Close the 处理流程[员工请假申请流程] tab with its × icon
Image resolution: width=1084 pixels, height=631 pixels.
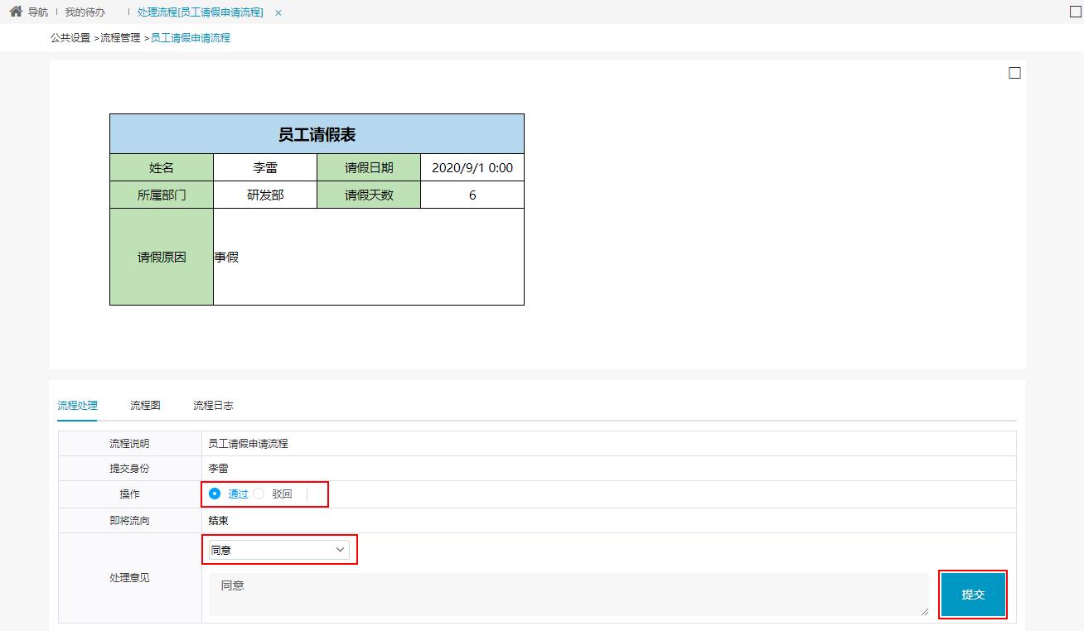coord(277,12)
